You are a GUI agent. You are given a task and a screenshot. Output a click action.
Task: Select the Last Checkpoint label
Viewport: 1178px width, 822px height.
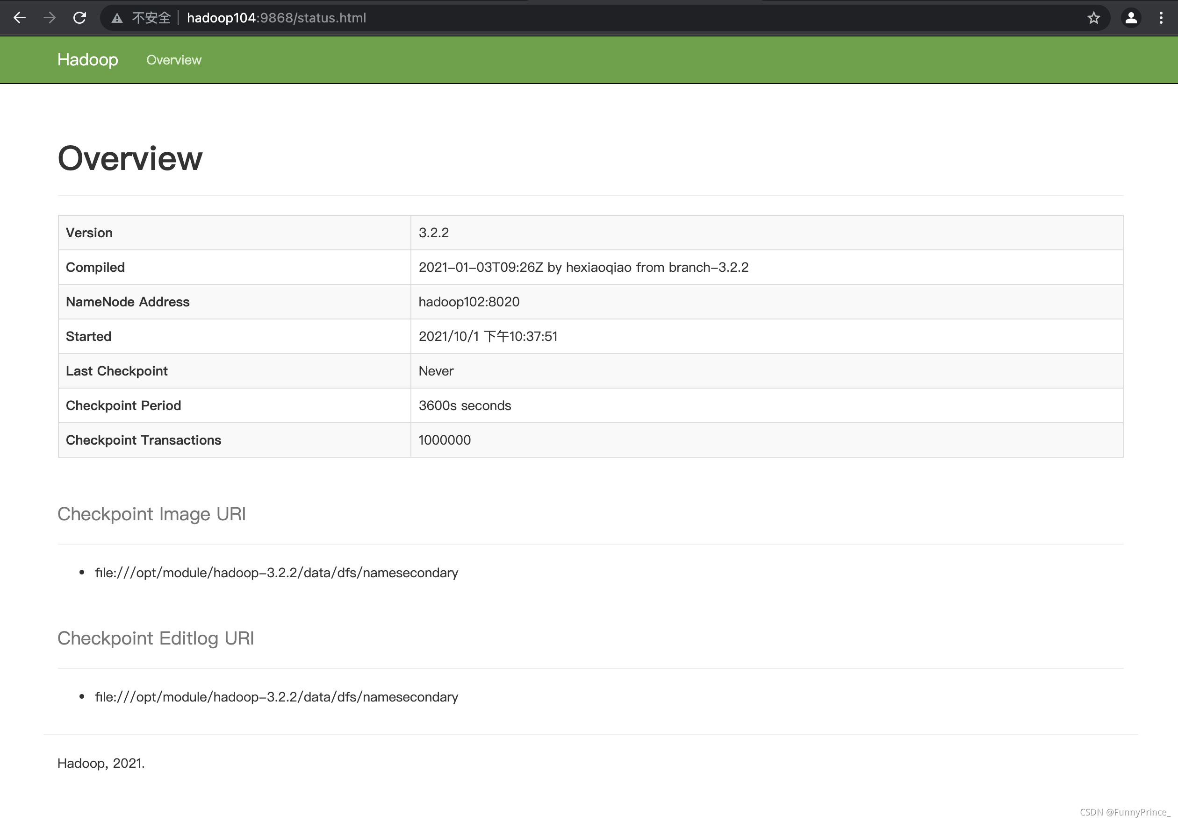point(116,371)
